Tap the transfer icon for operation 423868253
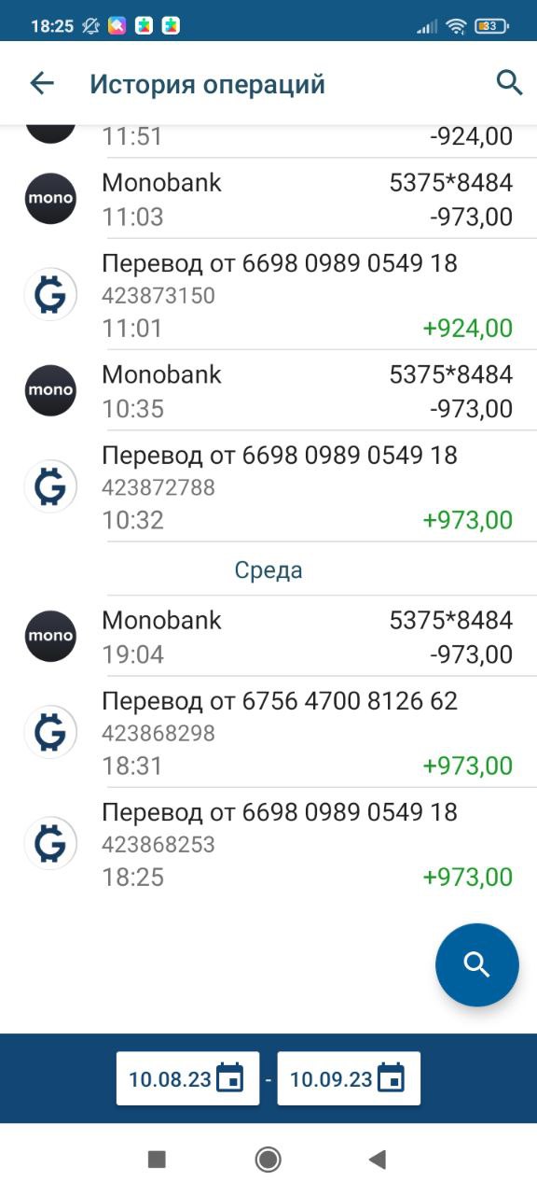537x1195 pixels. pyautogui.click(x=50, y=844)
